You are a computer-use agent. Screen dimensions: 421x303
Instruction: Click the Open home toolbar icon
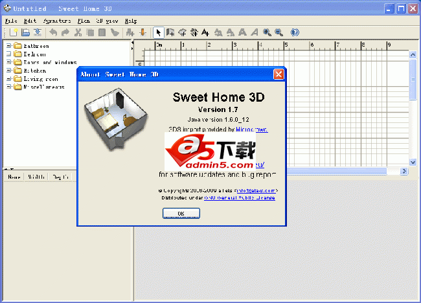(25, 32)
